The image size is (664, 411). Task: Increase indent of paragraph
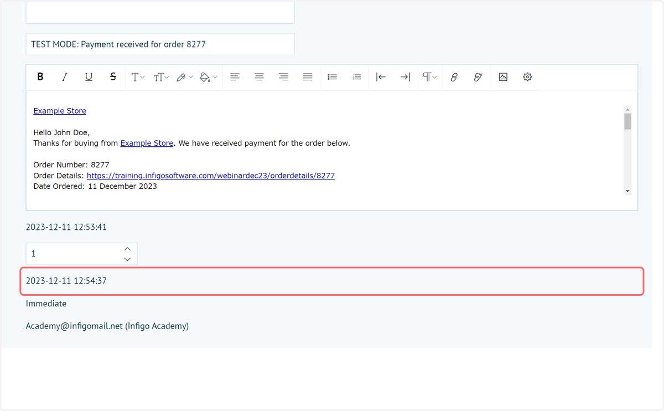pyautogui.click(x=405, y=77)
